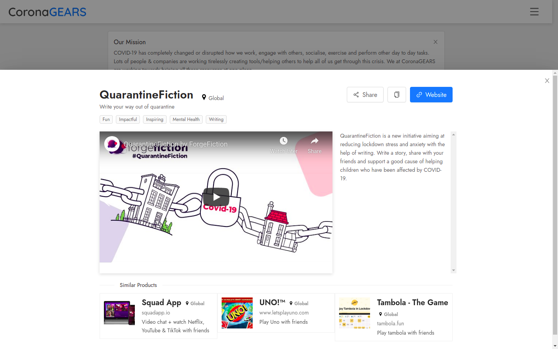Select the Fun tag
Screen dimensions: 558x349
(106, 119)
